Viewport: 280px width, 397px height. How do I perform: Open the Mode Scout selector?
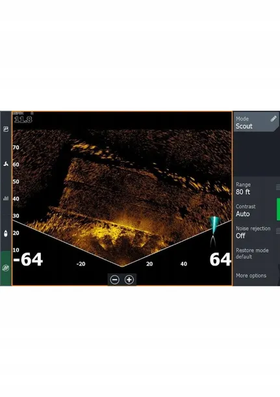(255, 122)
